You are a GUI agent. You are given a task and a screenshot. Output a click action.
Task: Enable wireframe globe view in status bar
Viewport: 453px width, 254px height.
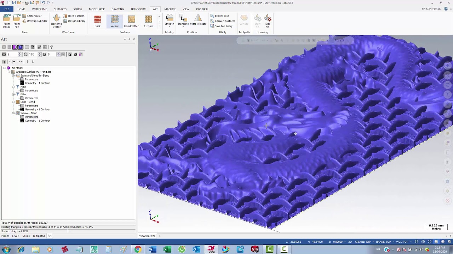[417, 242]
